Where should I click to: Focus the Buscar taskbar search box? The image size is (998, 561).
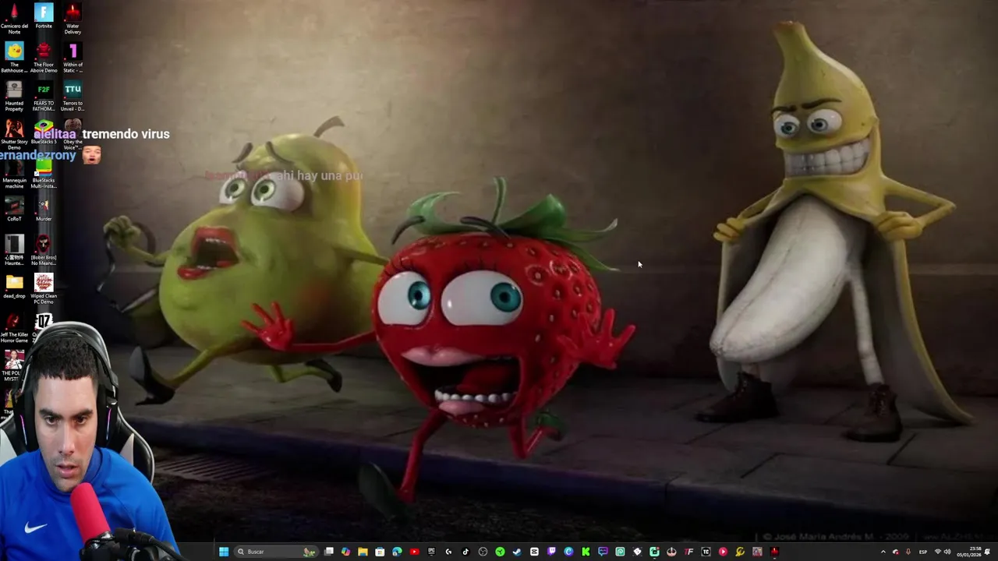[276, 552]
